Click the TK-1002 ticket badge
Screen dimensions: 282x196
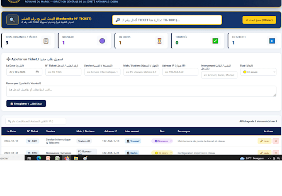pyautogui.click(x=32, y=153)
